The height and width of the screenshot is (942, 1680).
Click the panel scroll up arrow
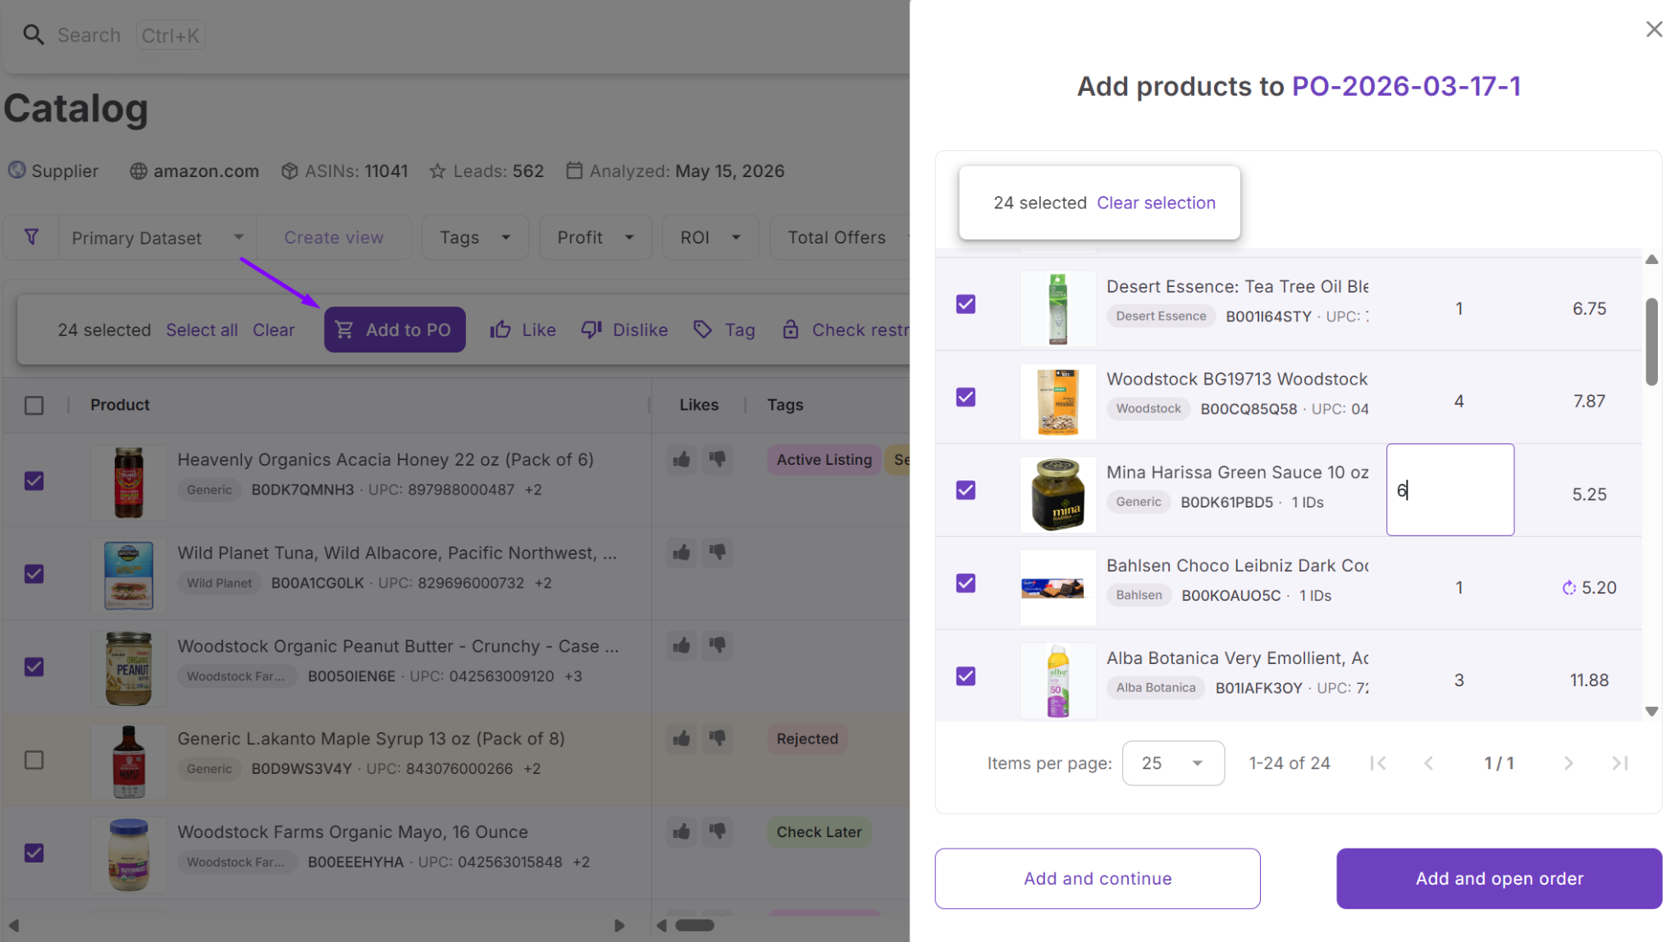tap(1651, 260)
